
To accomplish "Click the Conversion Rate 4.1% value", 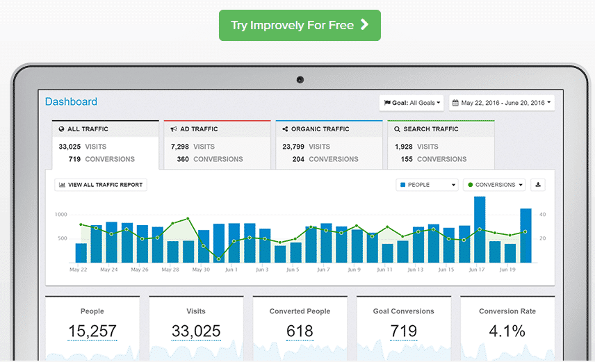I will [507, 331].
